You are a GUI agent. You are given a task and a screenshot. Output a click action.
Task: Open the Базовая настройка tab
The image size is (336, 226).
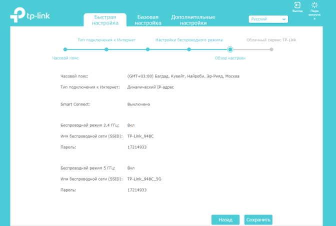(148, 20)
